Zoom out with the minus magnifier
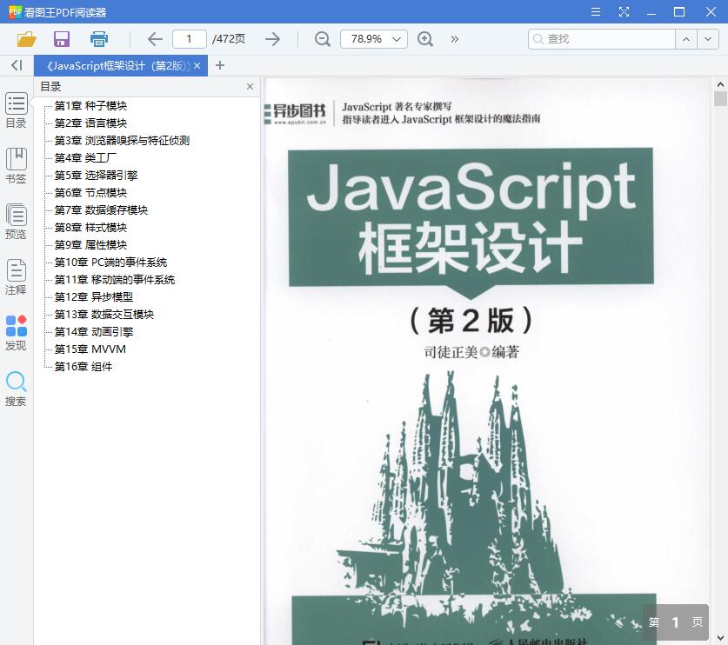 point(322,39)
